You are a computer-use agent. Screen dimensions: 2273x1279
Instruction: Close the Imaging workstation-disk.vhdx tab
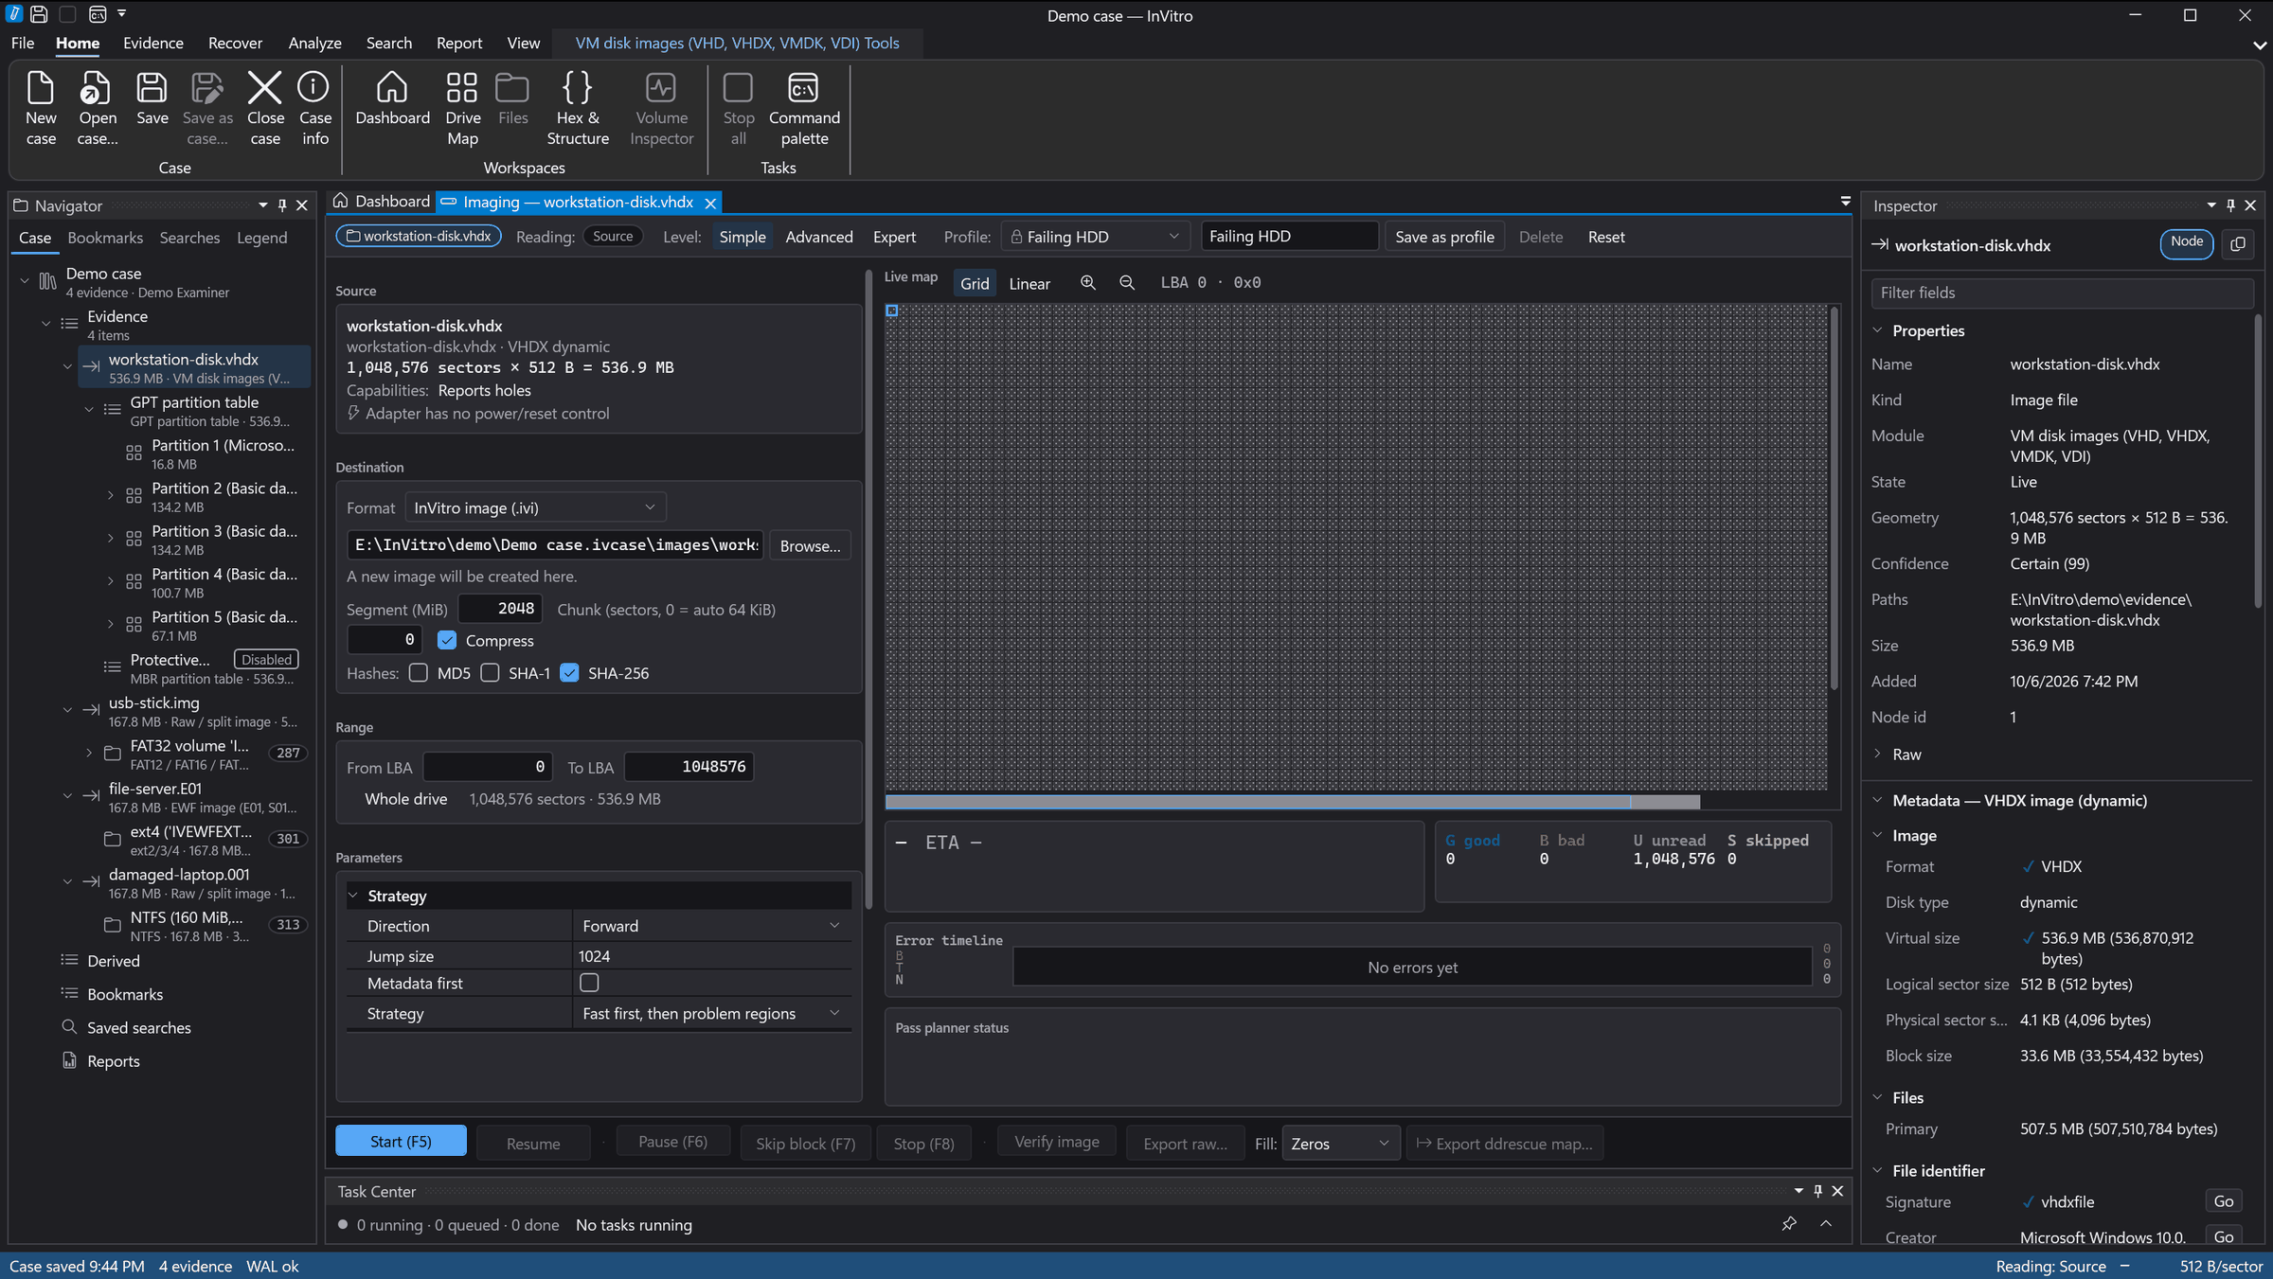[710, 203]
